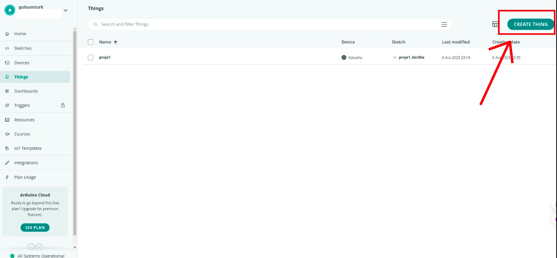Toggle the table columns view icon
This screenshot has width=557, height=258.
(x=496, y=24)
